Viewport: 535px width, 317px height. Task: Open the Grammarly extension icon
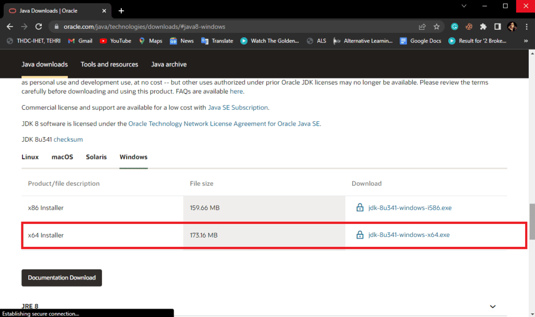pos(455,26)
